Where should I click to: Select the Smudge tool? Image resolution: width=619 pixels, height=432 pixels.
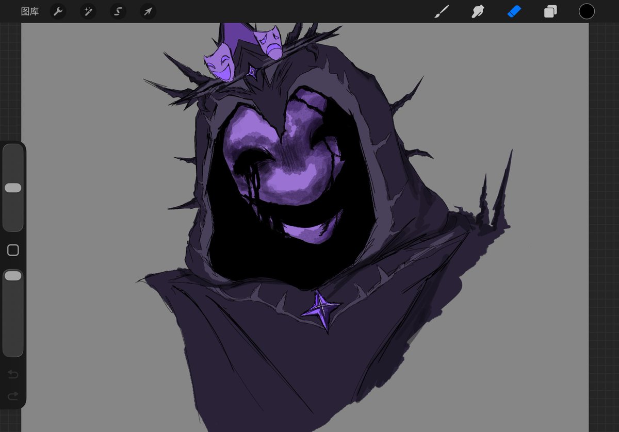click(x=478, y=11)
